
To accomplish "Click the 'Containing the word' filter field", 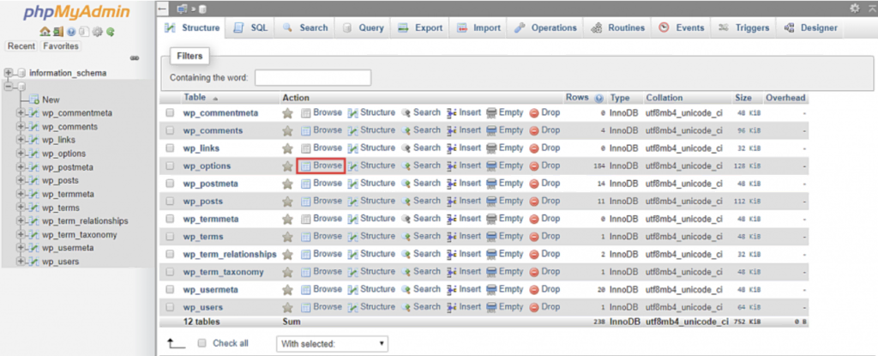I will 313,77.
